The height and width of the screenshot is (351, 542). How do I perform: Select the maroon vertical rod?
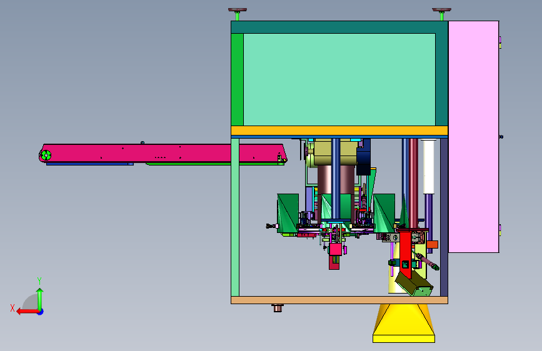click(x=413, y=183)
